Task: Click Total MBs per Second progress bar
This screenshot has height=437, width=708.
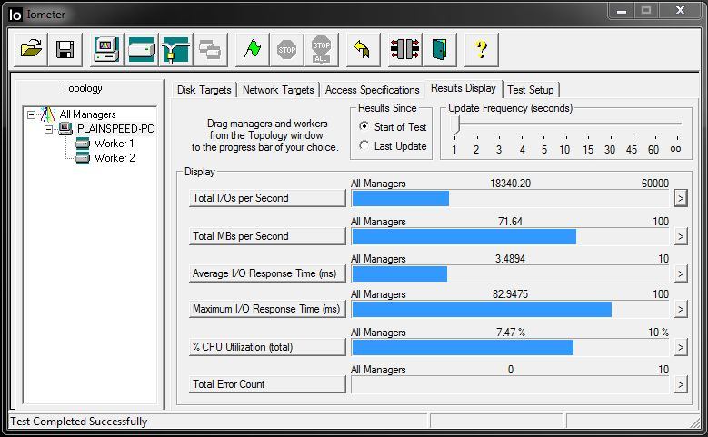Action: [x=510, y=236]
